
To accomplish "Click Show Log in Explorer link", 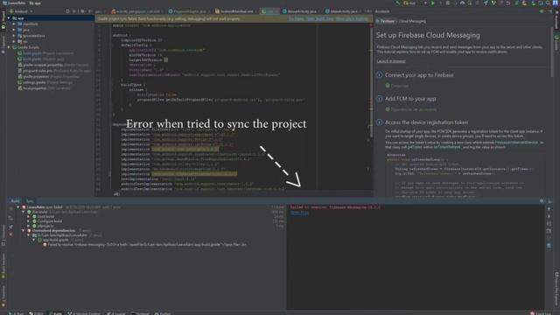I will 352,18.
